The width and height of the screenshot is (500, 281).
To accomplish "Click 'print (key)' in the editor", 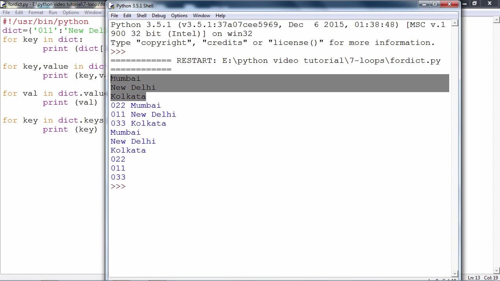I will [70, 129].
